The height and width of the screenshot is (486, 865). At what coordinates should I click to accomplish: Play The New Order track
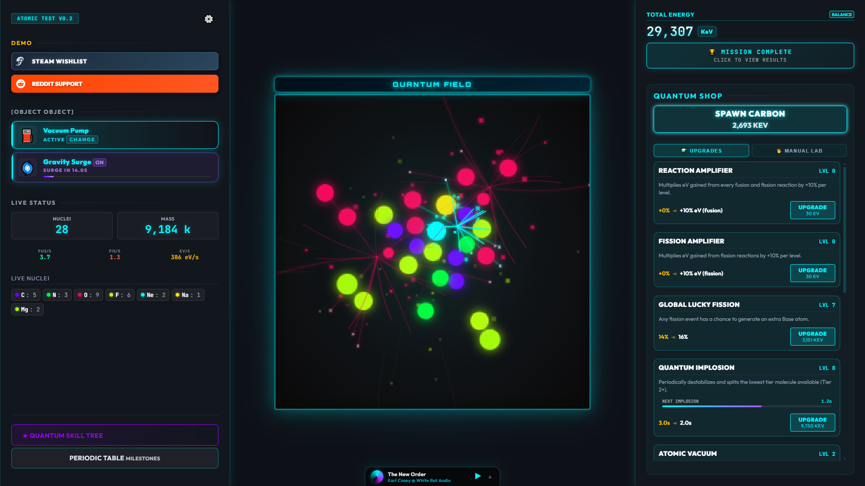pyautogui.click(x=478, y=476)
